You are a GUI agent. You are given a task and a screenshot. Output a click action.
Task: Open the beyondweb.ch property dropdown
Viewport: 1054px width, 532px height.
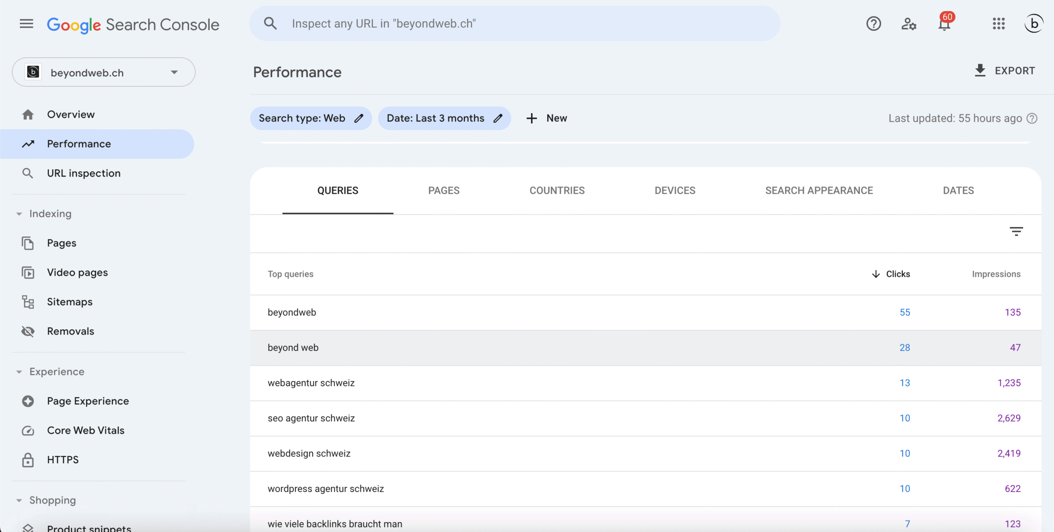coord(104,72)
